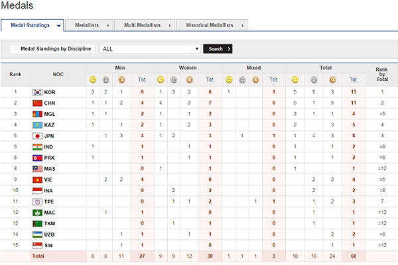The height and width of the screenshot is (265, 398).
Task: Click the INA flag icon
Action: (37, 191)
